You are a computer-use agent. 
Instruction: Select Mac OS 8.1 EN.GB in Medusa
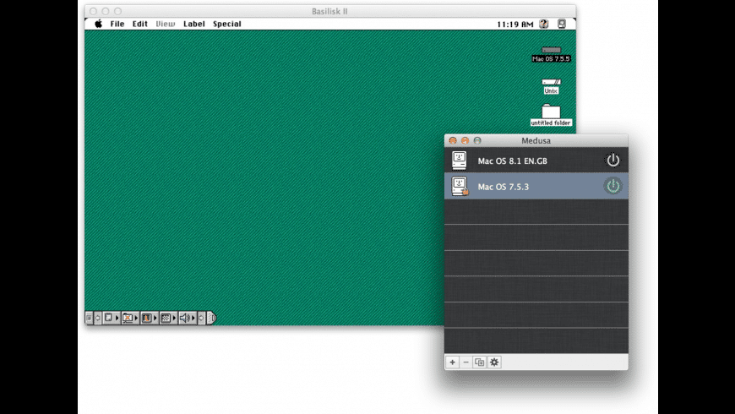(536, 161)
